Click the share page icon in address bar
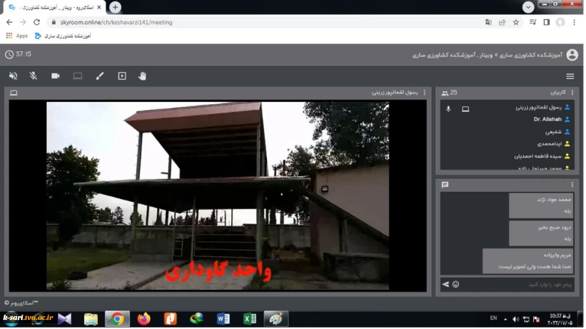586x329 pixels. (502, 22)
